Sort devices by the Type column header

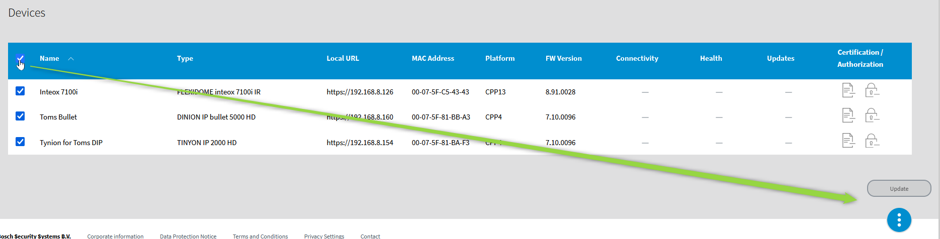click(x=185, y=59)
